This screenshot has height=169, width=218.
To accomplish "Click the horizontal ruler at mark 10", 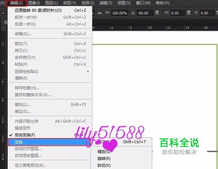I will [150, 27].
